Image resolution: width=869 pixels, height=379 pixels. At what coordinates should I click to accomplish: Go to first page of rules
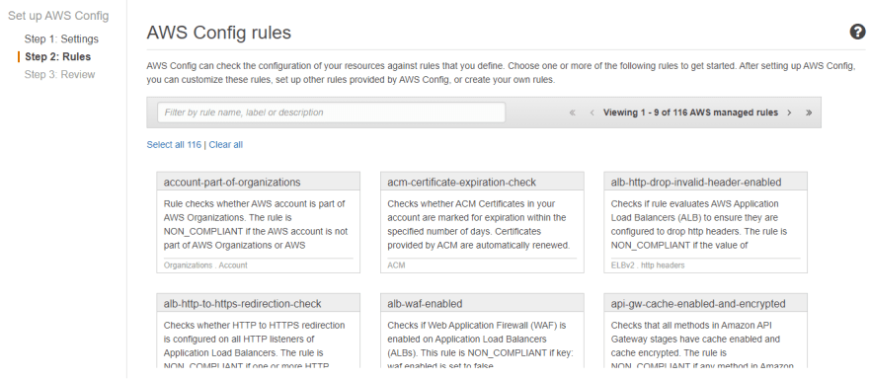pos(573,113)
